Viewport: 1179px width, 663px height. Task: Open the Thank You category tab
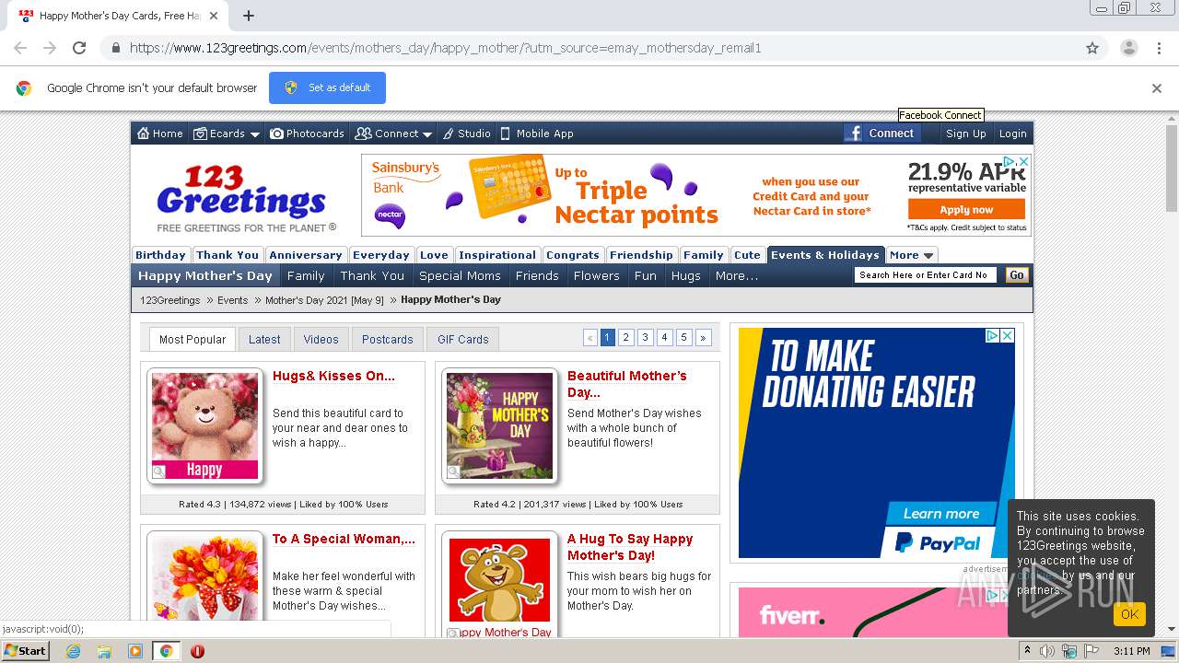pyautogui.click(x=228, y=255)
